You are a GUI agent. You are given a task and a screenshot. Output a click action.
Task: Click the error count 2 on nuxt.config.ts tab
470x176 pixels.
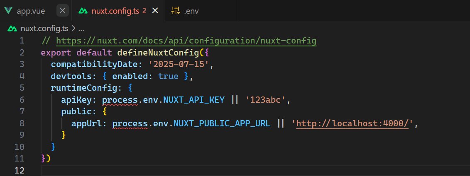point(144,11)
